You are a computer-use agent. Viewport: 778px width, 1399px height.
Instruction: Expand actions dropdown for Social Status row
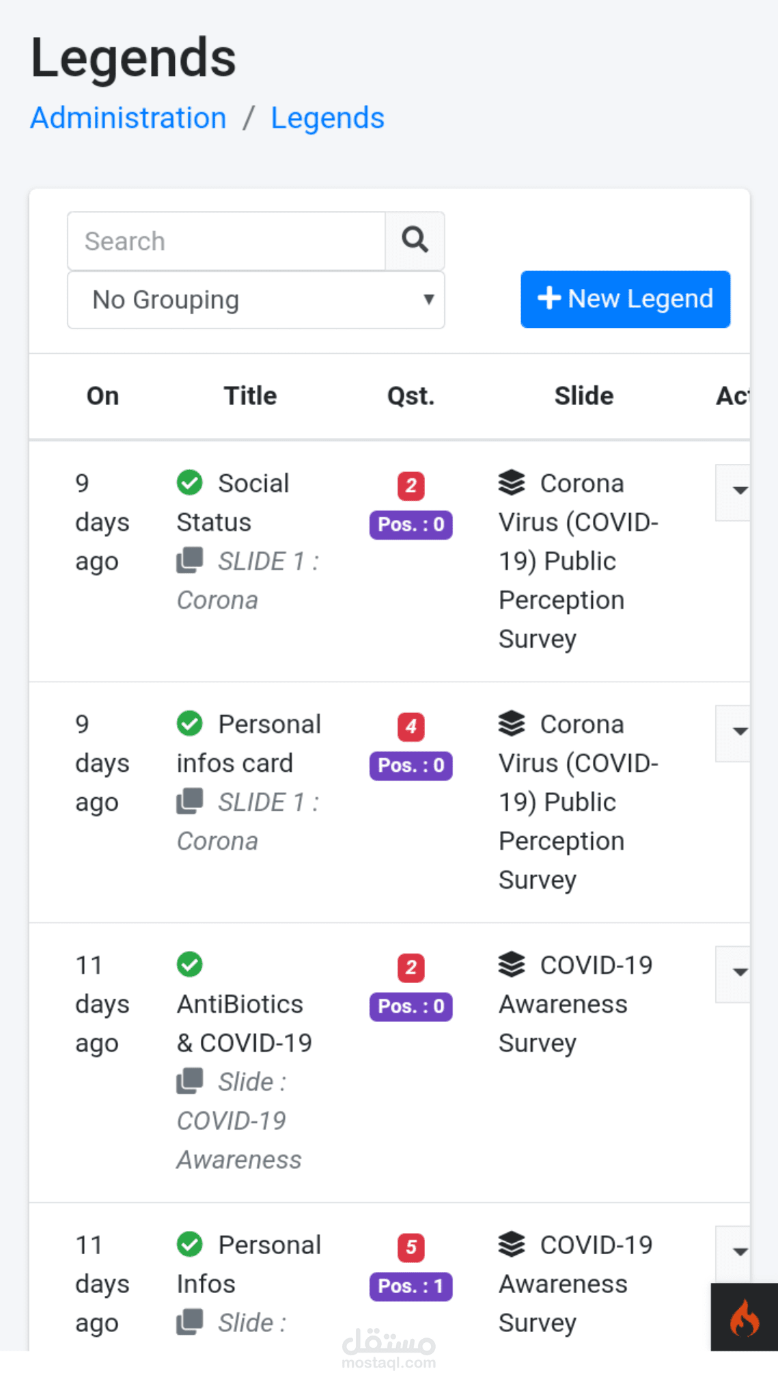[736, 491]
